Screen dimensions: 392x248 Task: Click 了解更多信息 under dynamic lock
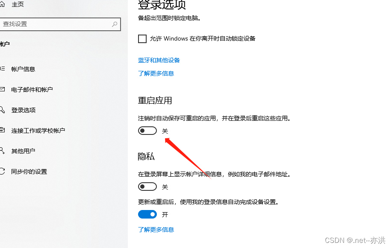156,73
